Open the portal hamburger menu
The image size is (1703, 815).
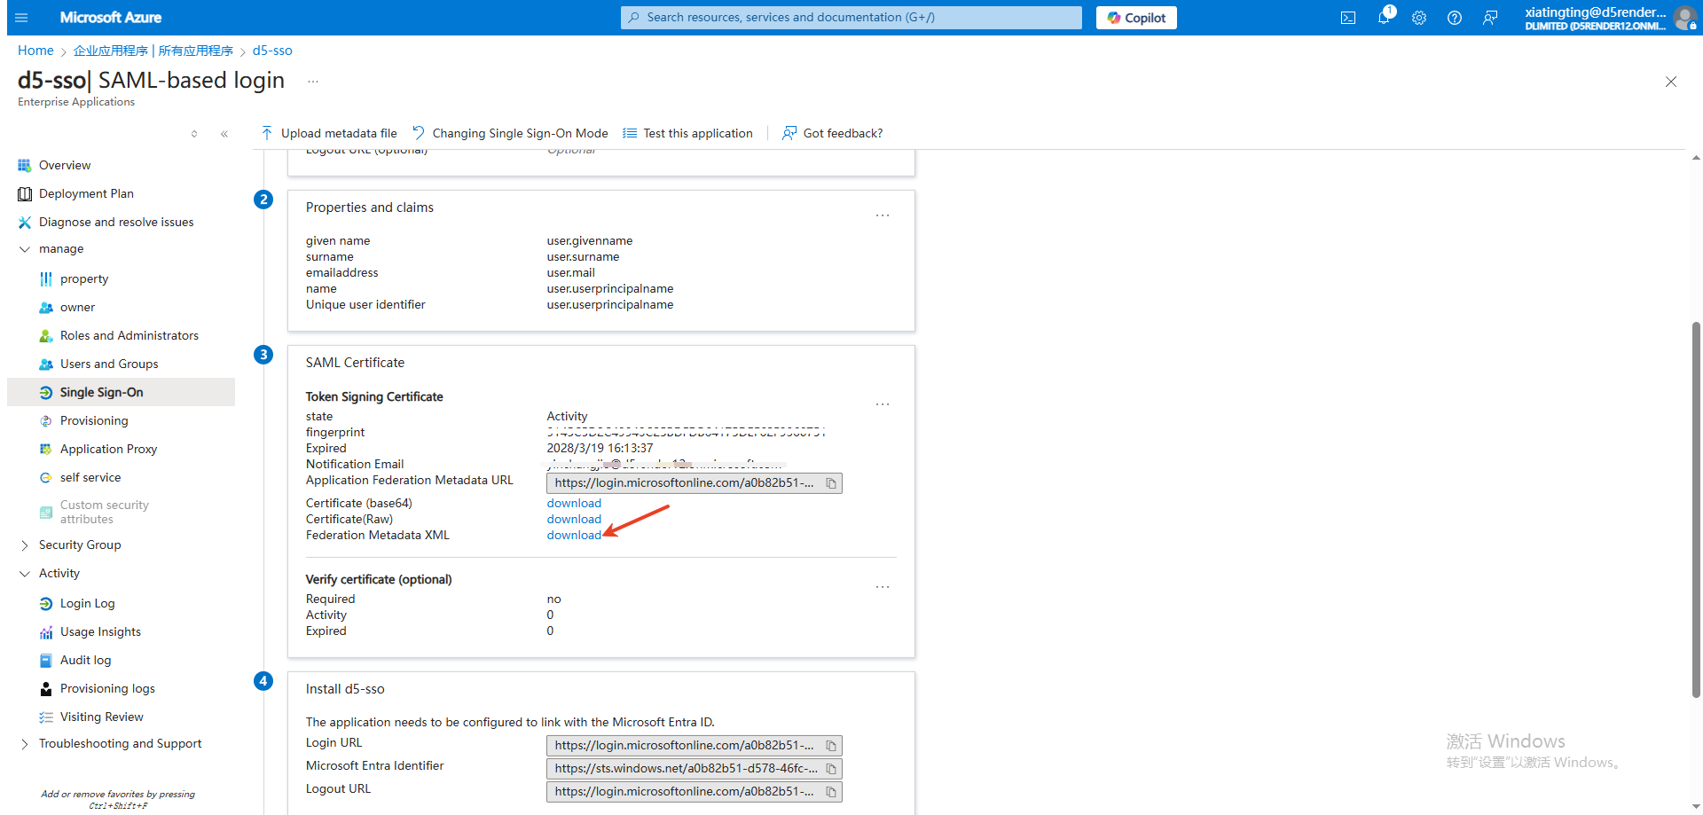[x=22, y=18]
